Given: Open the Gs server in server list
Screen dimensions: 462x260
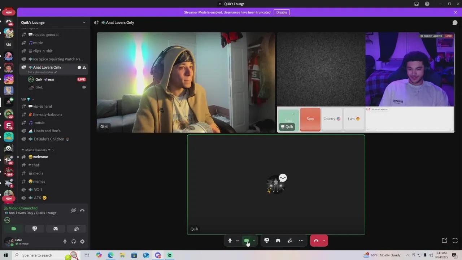Looking at the screenshot, I should click(9, 44).
